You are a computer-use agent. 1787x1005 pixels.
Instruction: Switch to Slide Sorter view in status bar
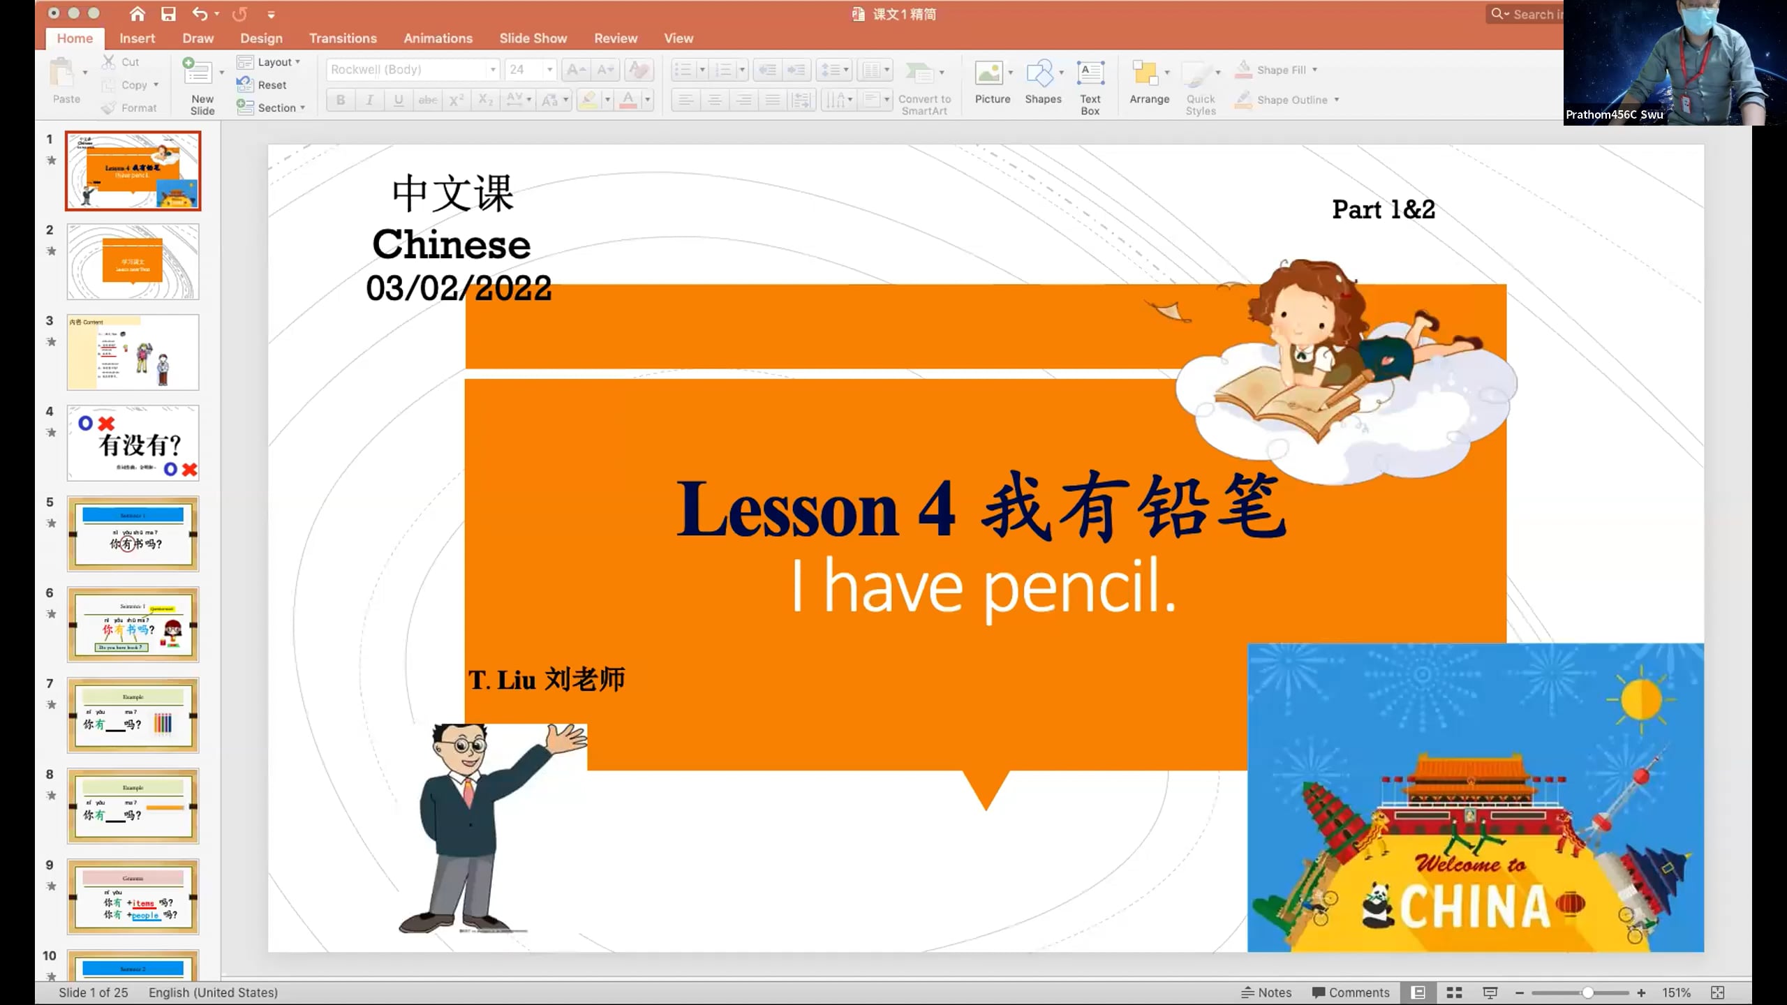(x=1455, y=992)
